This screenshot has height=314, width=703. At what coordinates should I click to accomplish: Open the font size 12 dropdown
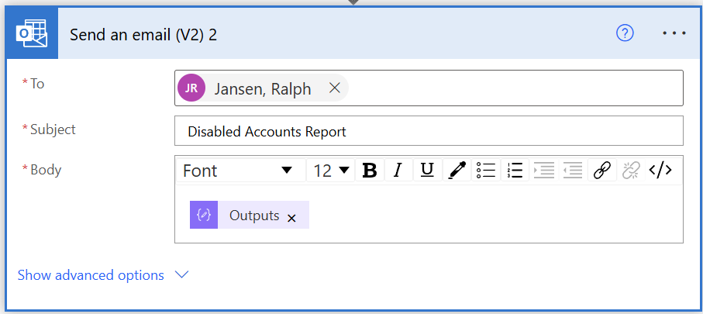point(331,171)
